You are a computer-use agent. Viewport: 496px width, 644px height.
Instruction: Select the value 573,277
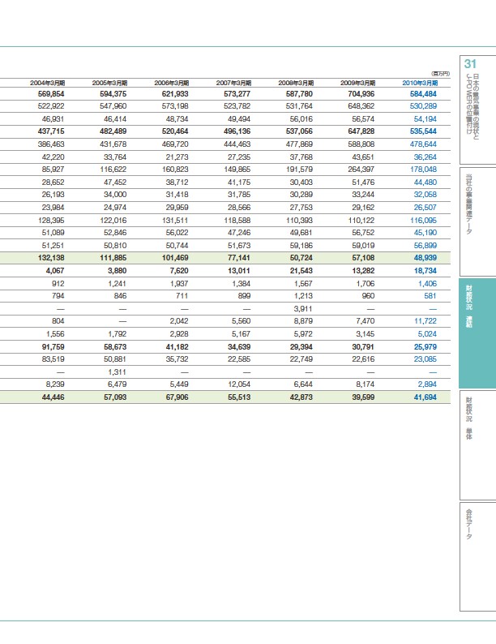237,93
